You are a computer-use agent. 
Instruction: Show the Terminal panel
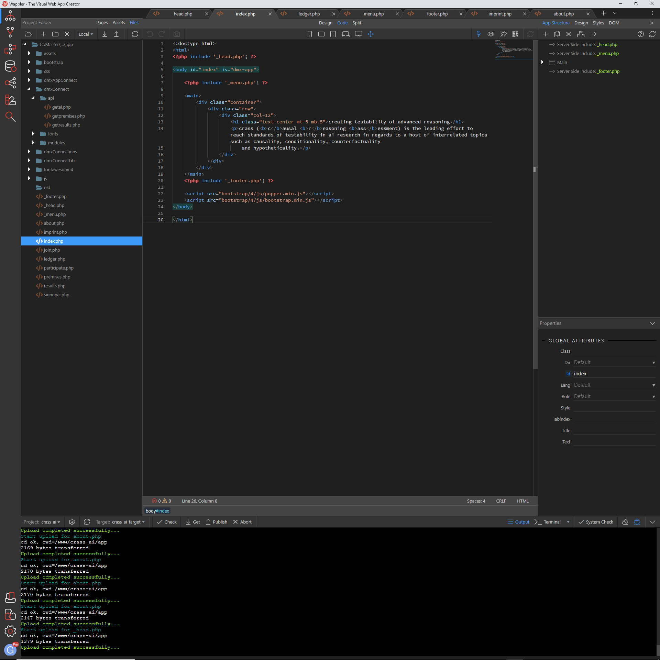point(548,522)
